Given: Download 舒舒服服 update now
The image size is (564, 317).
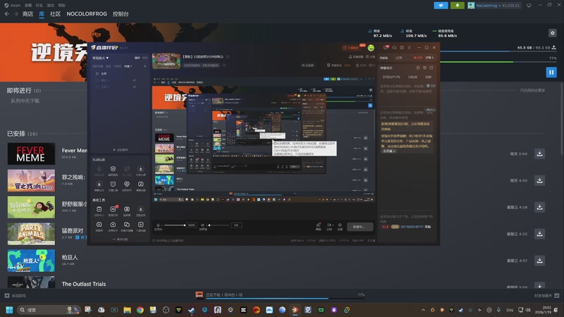Looking at the screenshot, I should [x=539, y=207].
